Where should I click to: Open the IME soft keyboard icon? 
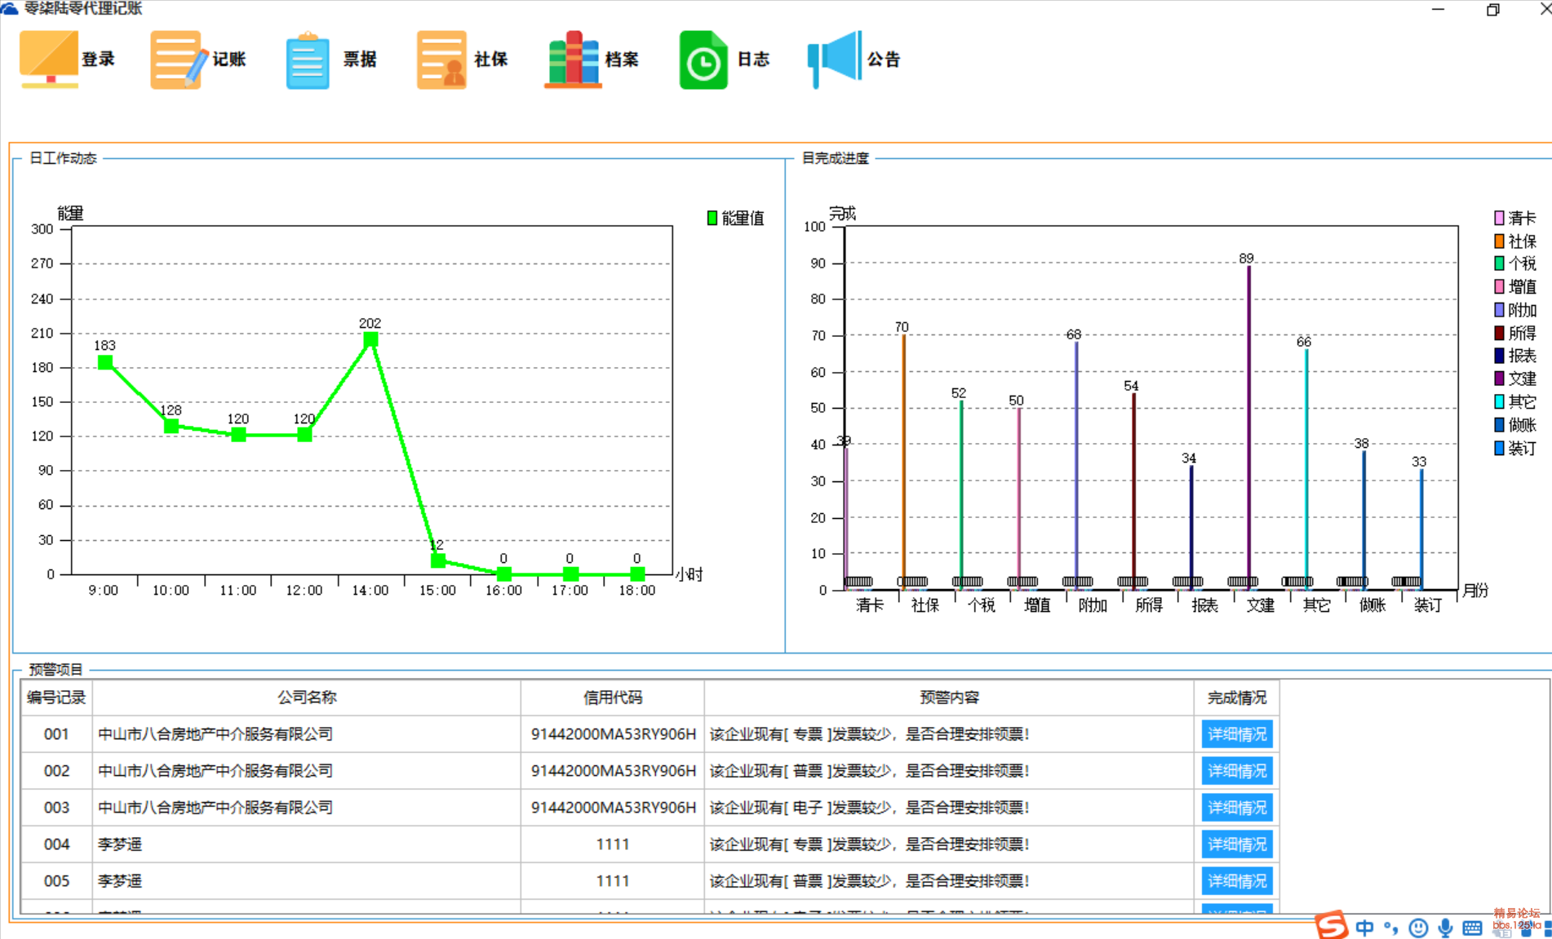click(x=1472, y=928)
